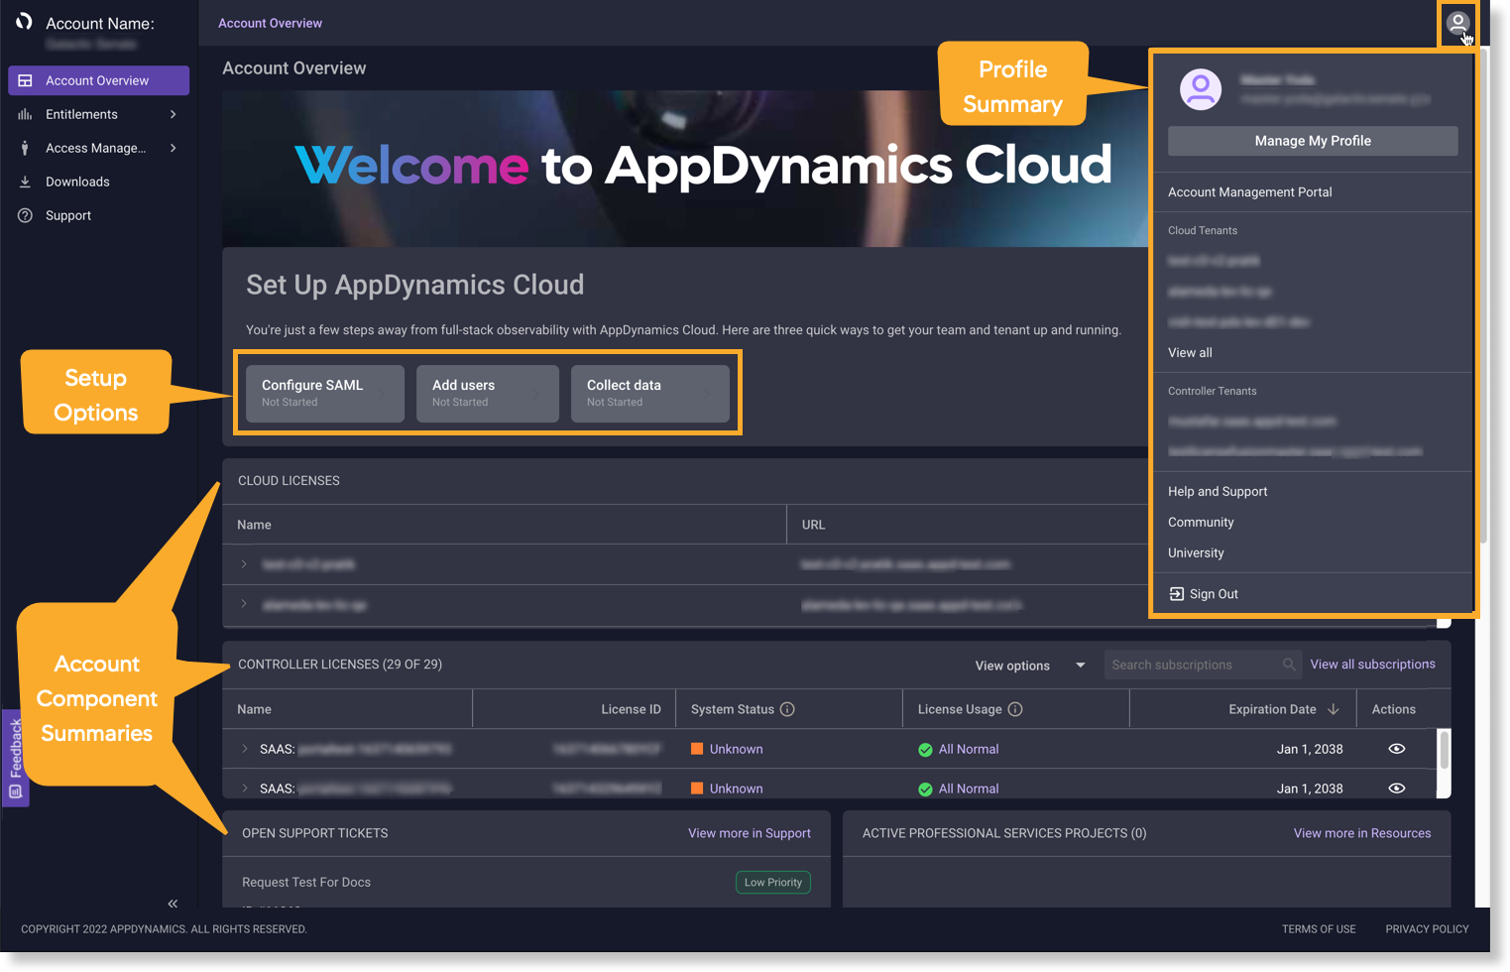Collapse the sidebar with the double-chevron icon
This screenshot has height=972, width=1510.
point(173,904)
